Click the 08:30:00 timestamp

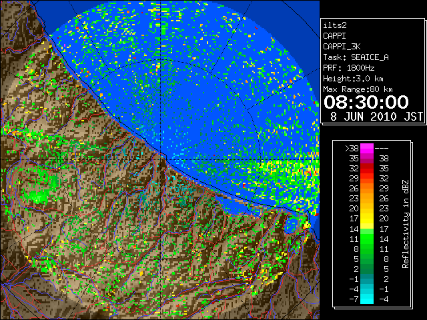pyautogui.click(x=366, y=102)
